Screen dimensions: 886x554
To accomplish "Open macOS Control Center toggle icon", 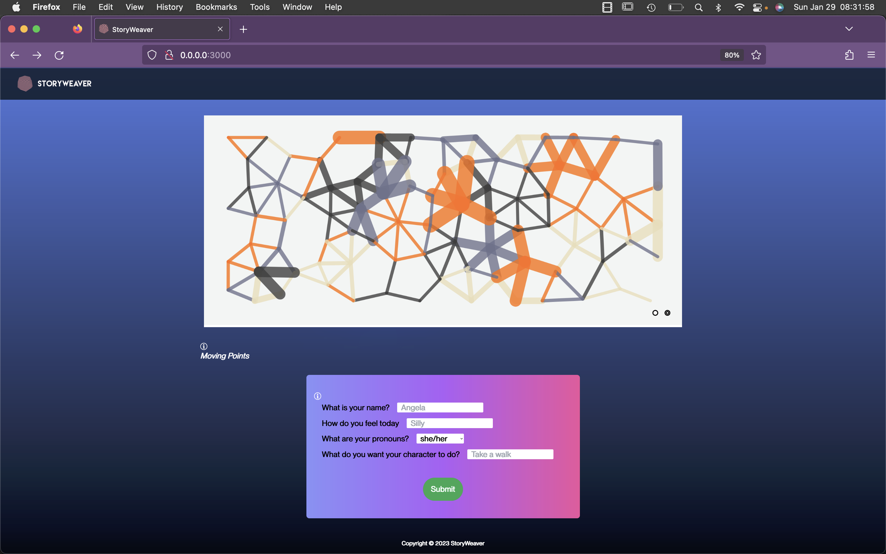I will (x=757, y=7).
